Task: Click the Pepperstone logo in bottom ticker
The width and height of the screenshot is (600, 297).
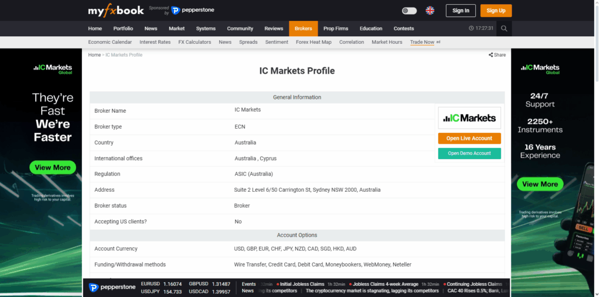Action: click(x=112, y=288)
